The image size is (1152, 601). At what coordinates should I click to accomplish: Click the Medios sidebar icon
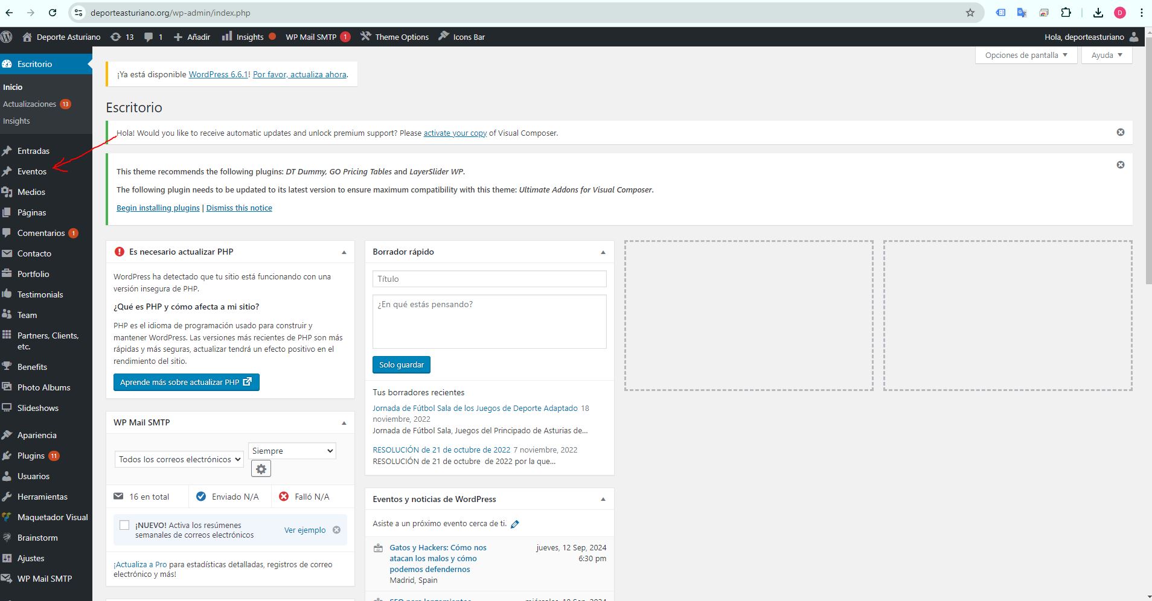click(x=7, y=192)
